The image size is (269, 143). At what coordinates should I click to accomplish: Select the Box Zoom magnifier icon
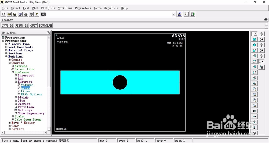tap(254, 89)
